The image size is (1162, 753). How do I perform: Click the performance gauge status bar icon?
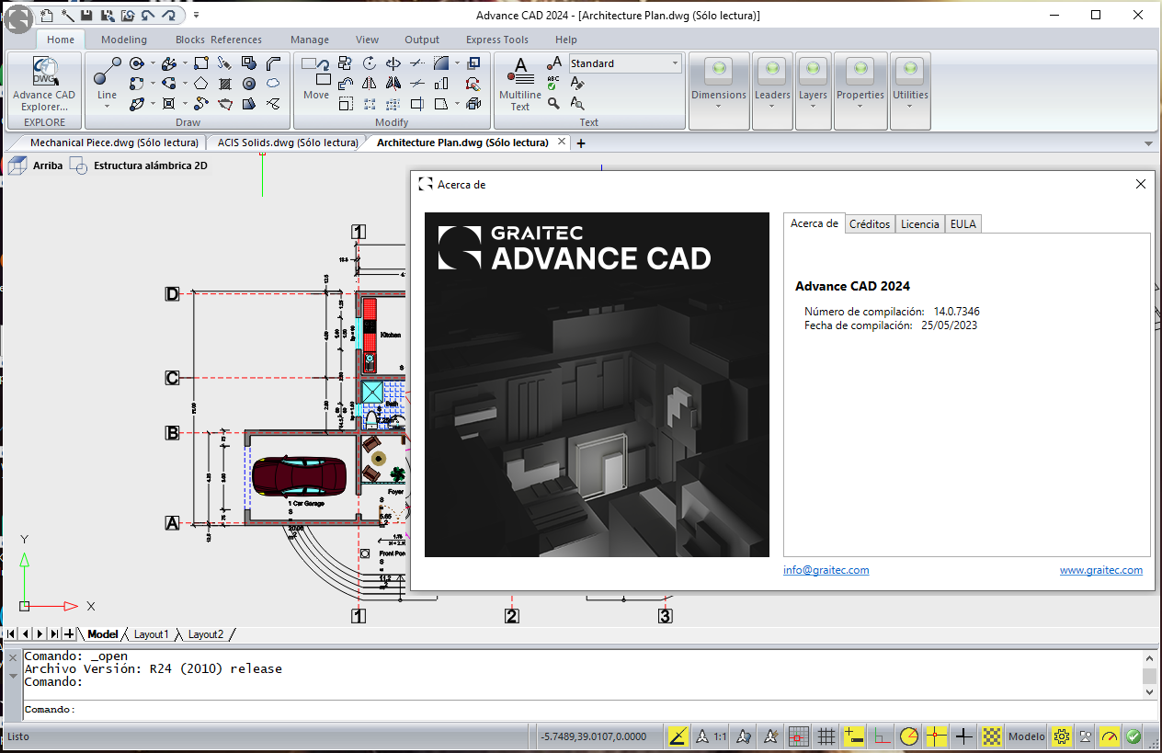(x=1110, y=736)
